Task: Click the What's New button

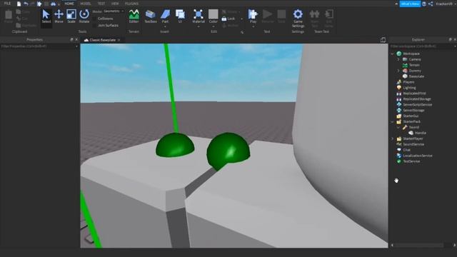Action: click(x=410, y=4)
